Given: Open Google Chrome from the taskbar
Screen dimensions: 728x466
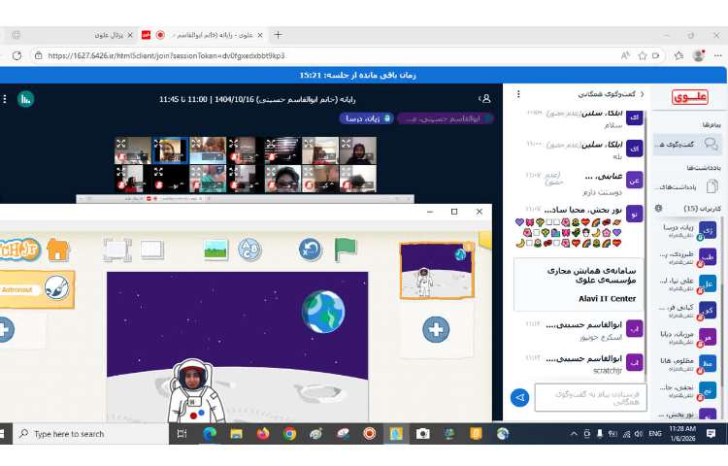Looking at the screenshot, I should pyautogui.click(x=289, y=434).
